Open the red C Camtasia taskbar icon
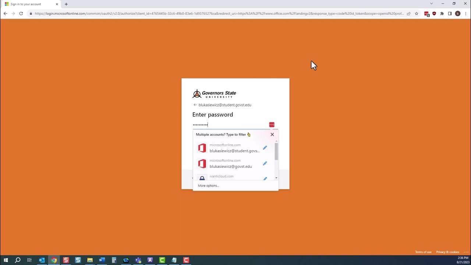Screen dimensions: 471x265 point(186,260)
